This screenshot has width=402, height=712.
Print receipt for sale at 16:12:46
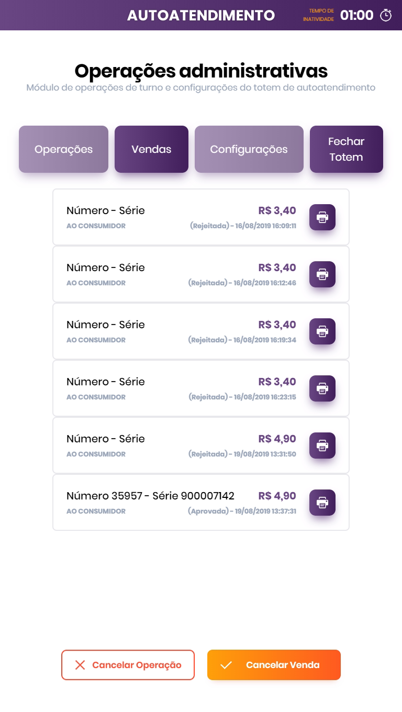(322, 274)
